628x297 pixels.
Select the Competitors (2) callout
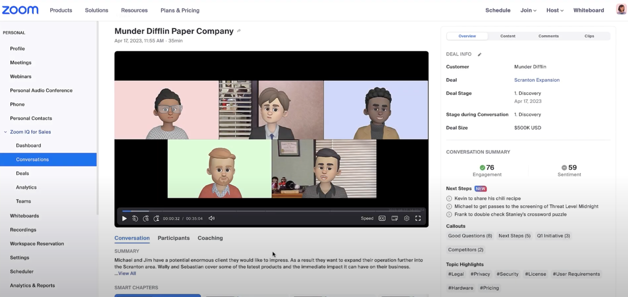(466, 250)
